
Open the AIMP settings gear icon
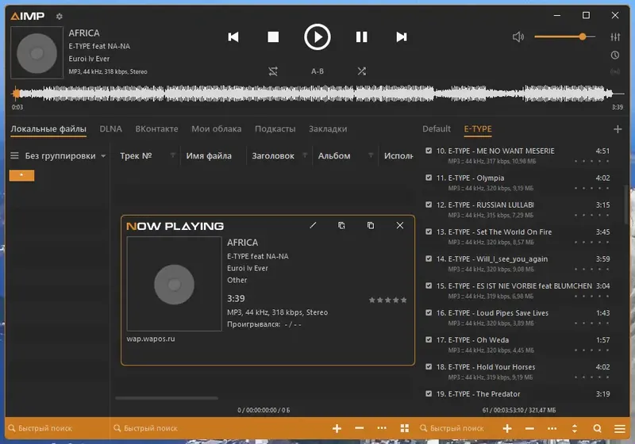(x=59, y=16)
